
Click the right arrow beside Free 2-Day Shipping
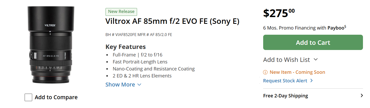(x=361, y=96)
